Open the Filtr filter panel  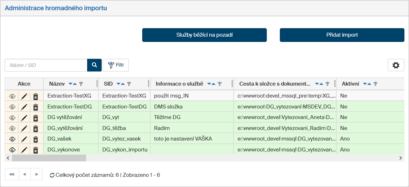(x=115, y=65)
